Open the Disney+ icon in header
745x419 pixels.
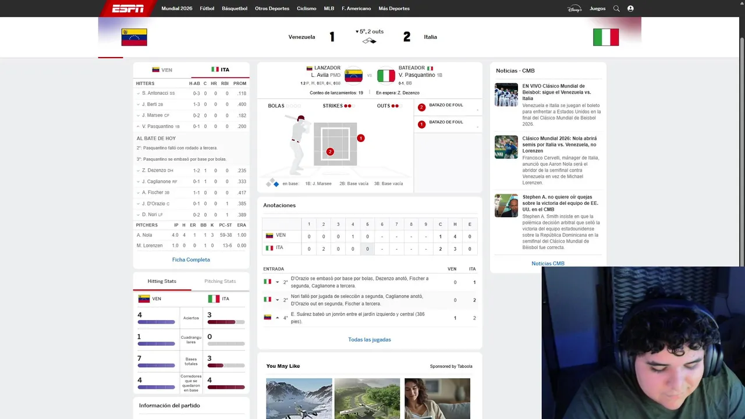click(574, 9)
